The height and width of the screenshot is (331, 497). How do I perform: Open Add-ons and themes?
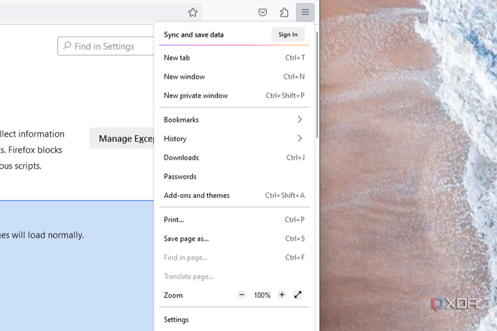pos(234,196)
